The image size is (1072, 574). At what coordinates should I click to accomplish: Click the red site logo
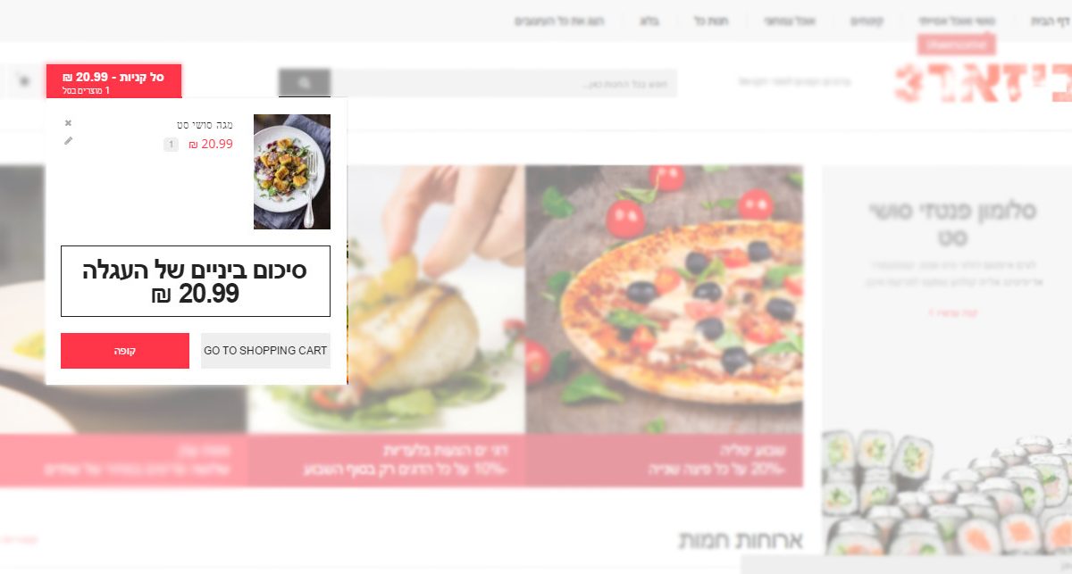pyautogui.click(x=983, y=82)
